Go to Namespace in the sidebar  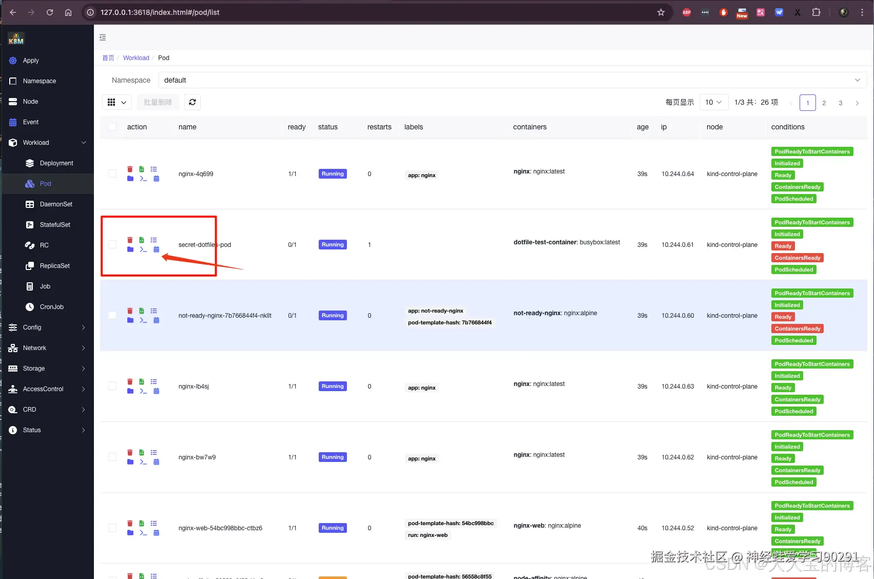tap(47, 81)
